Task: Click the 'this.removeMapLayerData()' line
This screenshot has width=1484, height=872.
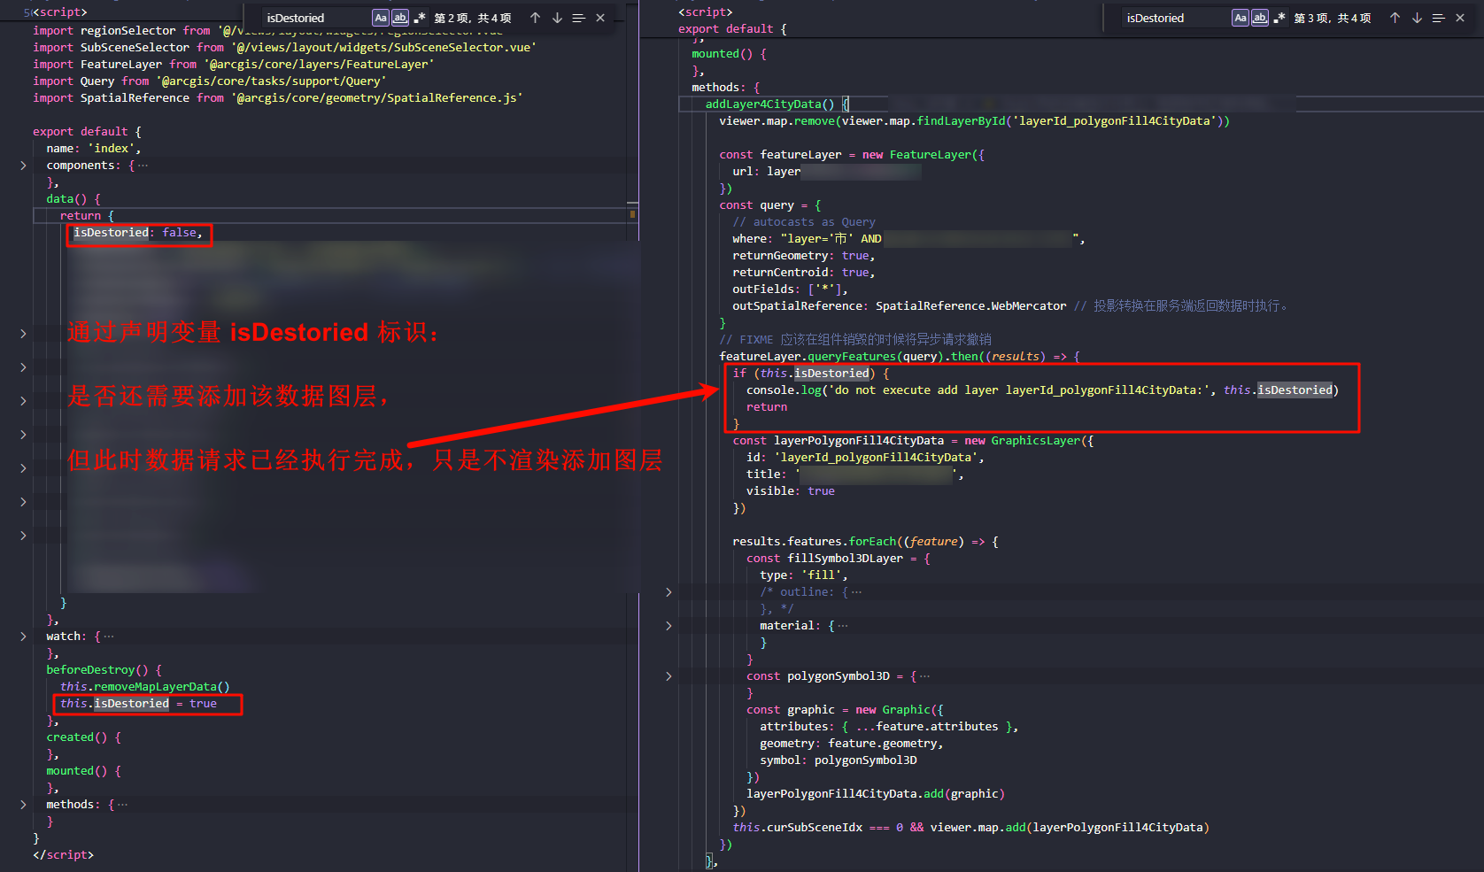Action: (x=145, y=687)
